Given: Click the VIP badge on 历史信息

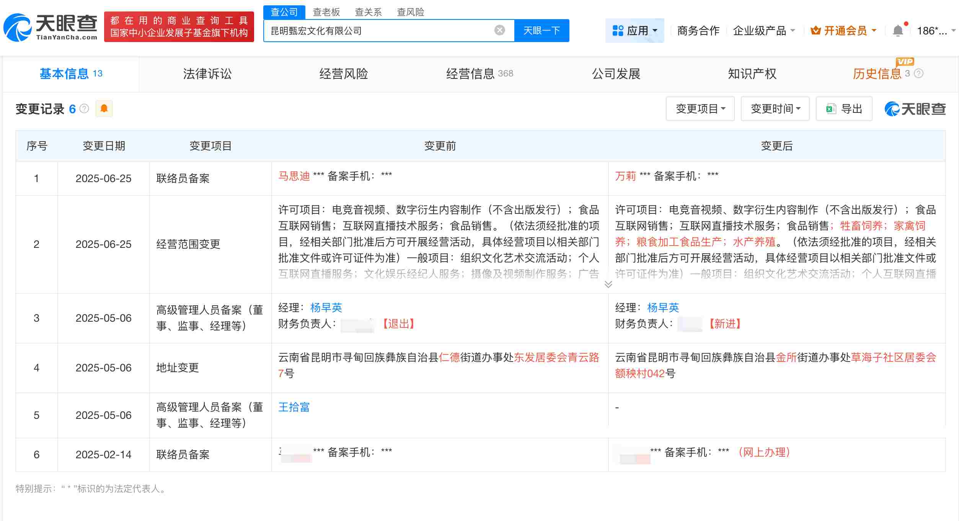Looking at the screenshot, I should pyautogui.click(x=904, y=62).
